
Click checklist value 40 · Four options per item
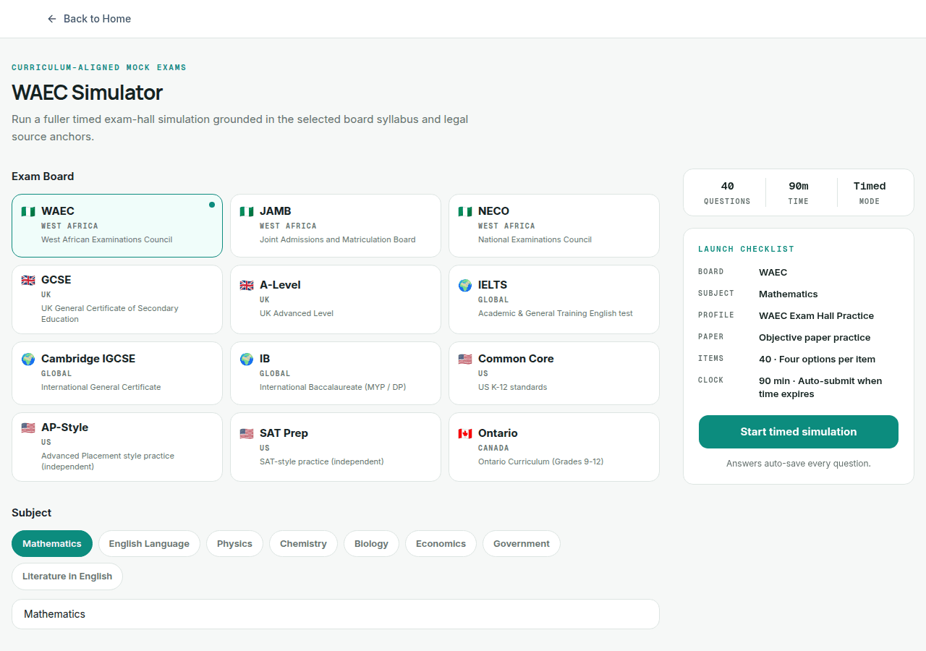pyautogui.click(x=817, y=359)
